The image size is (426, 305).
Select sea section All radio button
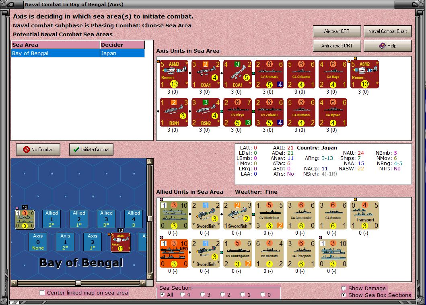click(163, 295)
